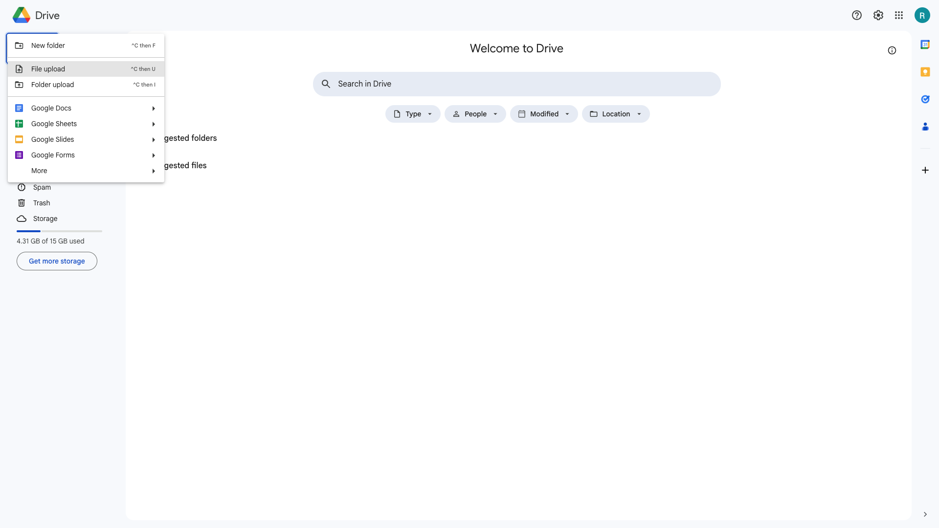The width and height of the screenshot is (939, 528).
Task: Select Google Sheets menu entry
Action: 86,124
